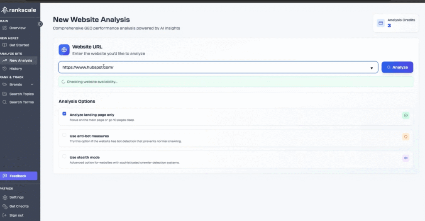Screen dimensions: 425x221
Task: Click the Analysis Credits card icon
Action: pos(381,23)
